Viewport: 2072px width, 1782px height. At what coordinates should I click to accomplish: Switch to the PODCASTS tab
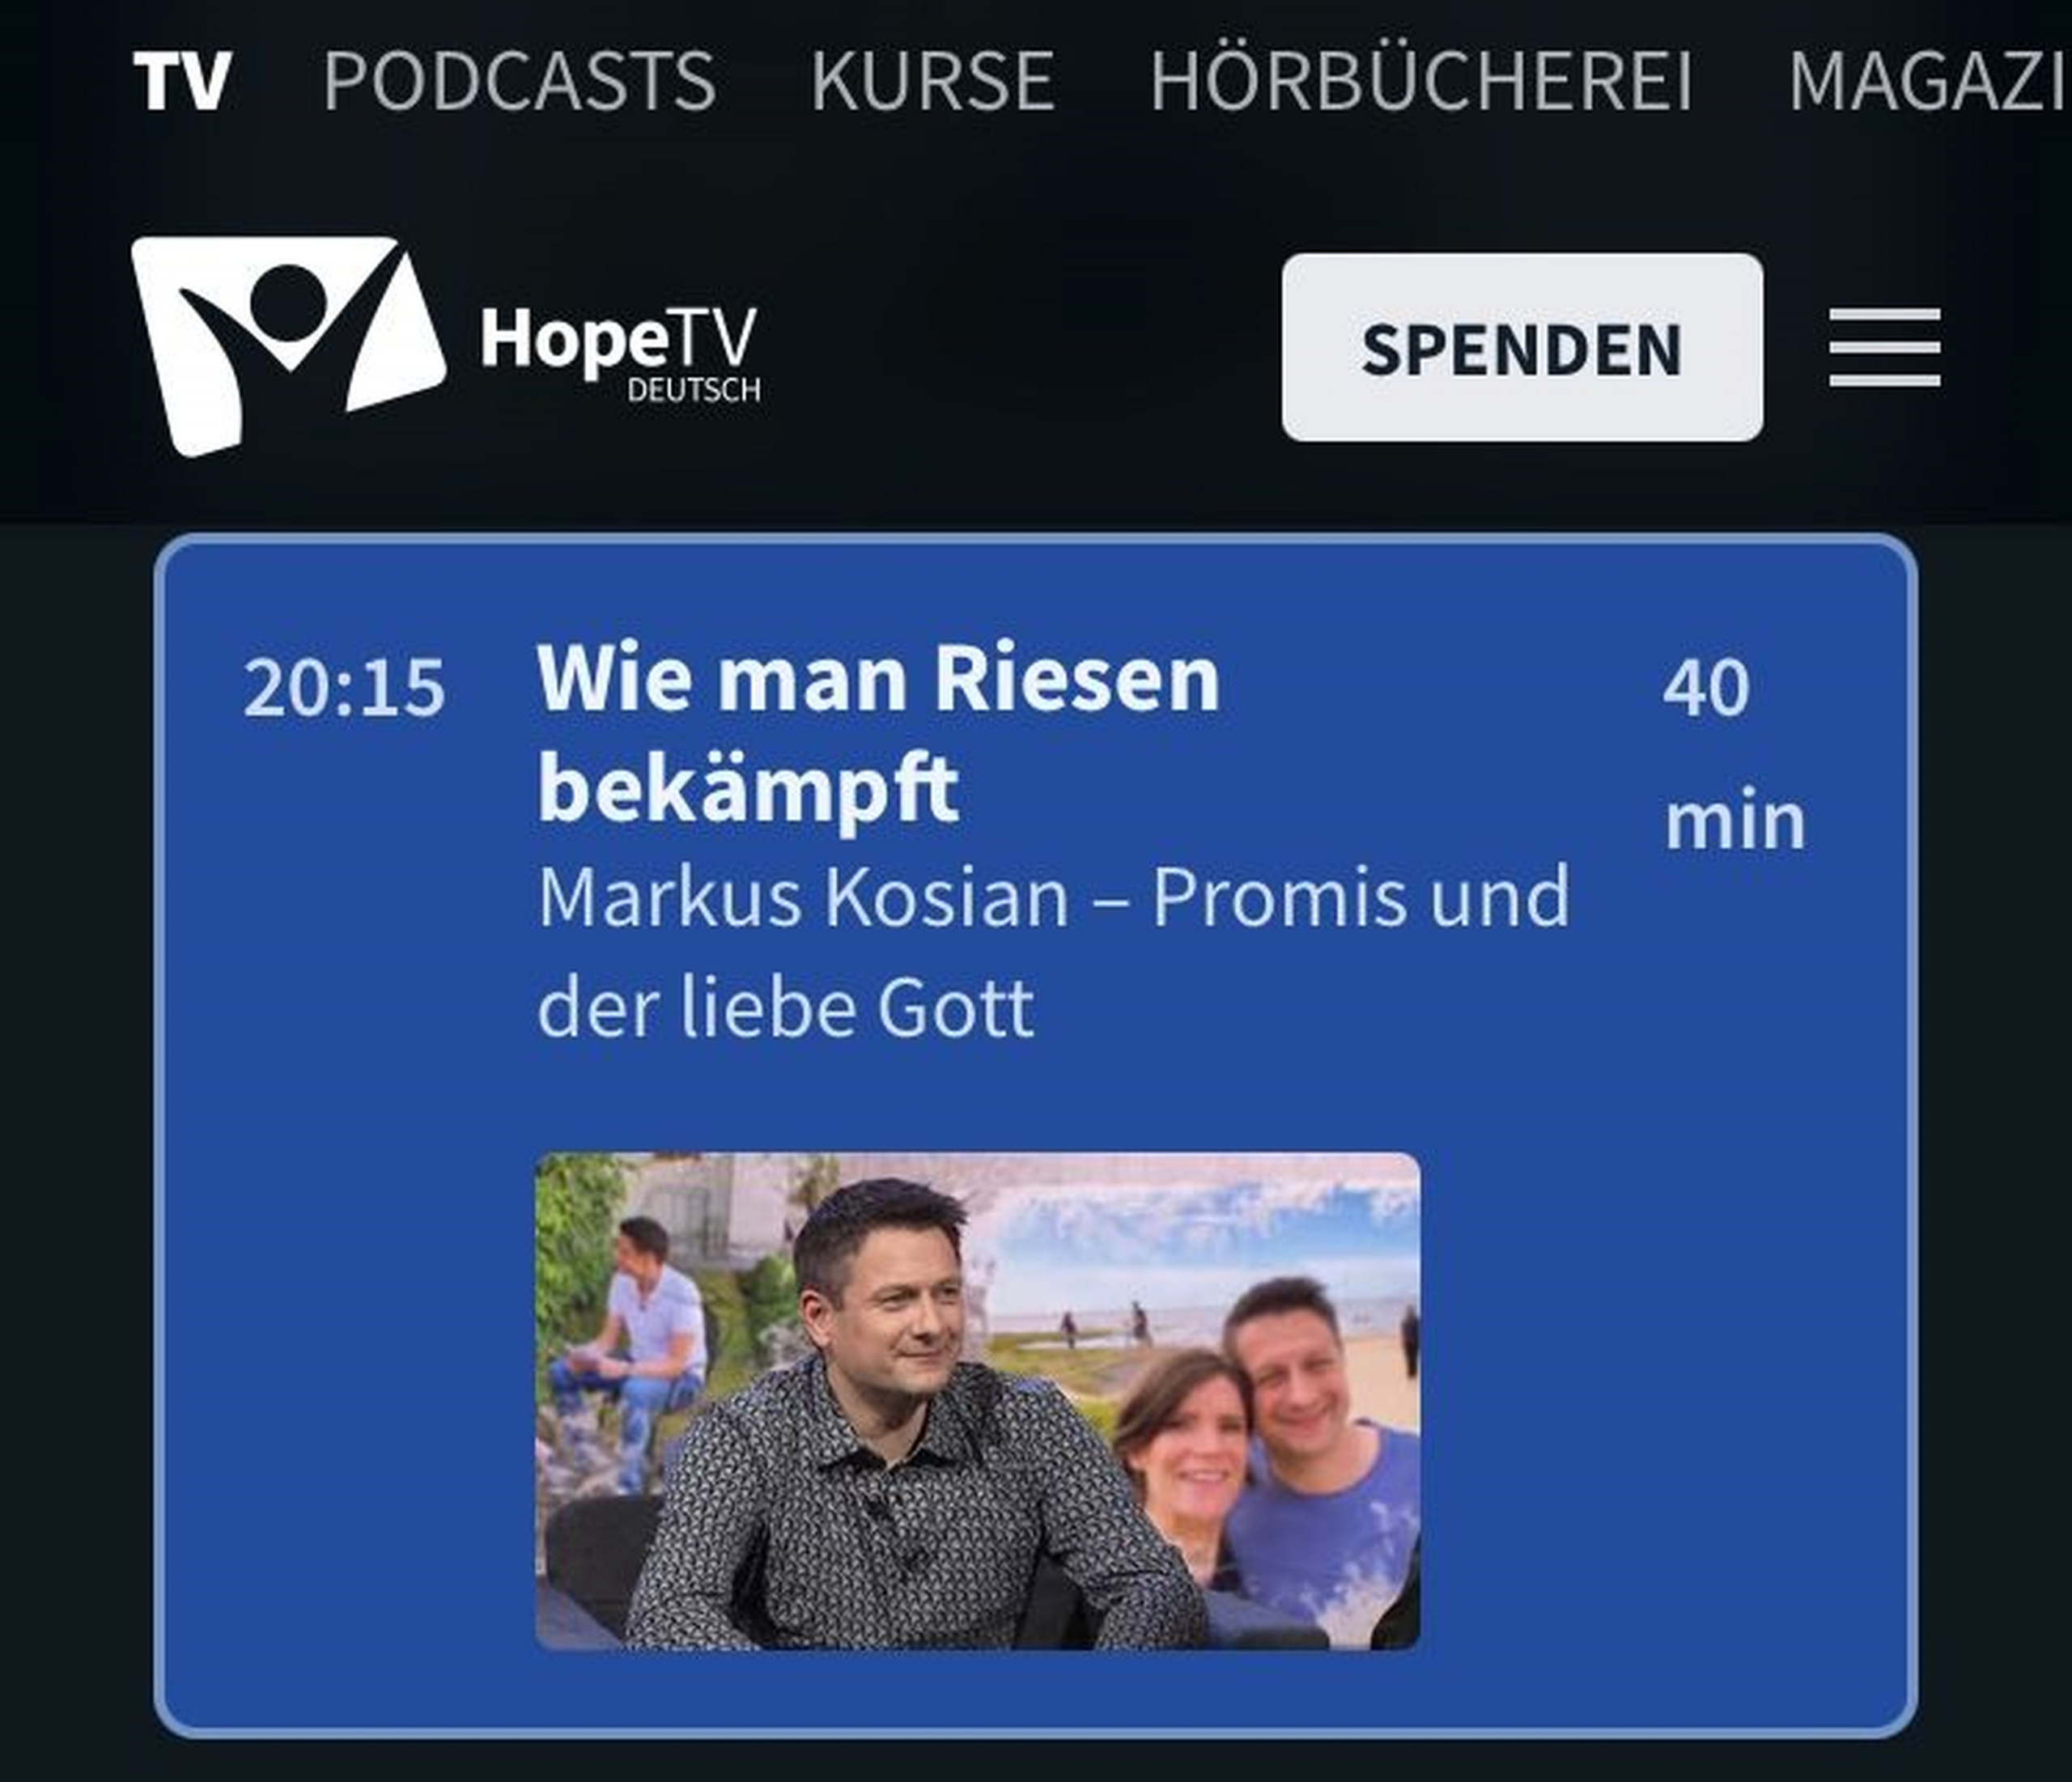[x=519, y=81]
